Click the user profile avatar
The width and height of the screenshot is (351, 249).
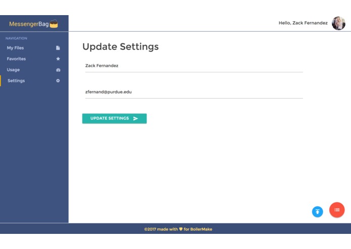338,23
